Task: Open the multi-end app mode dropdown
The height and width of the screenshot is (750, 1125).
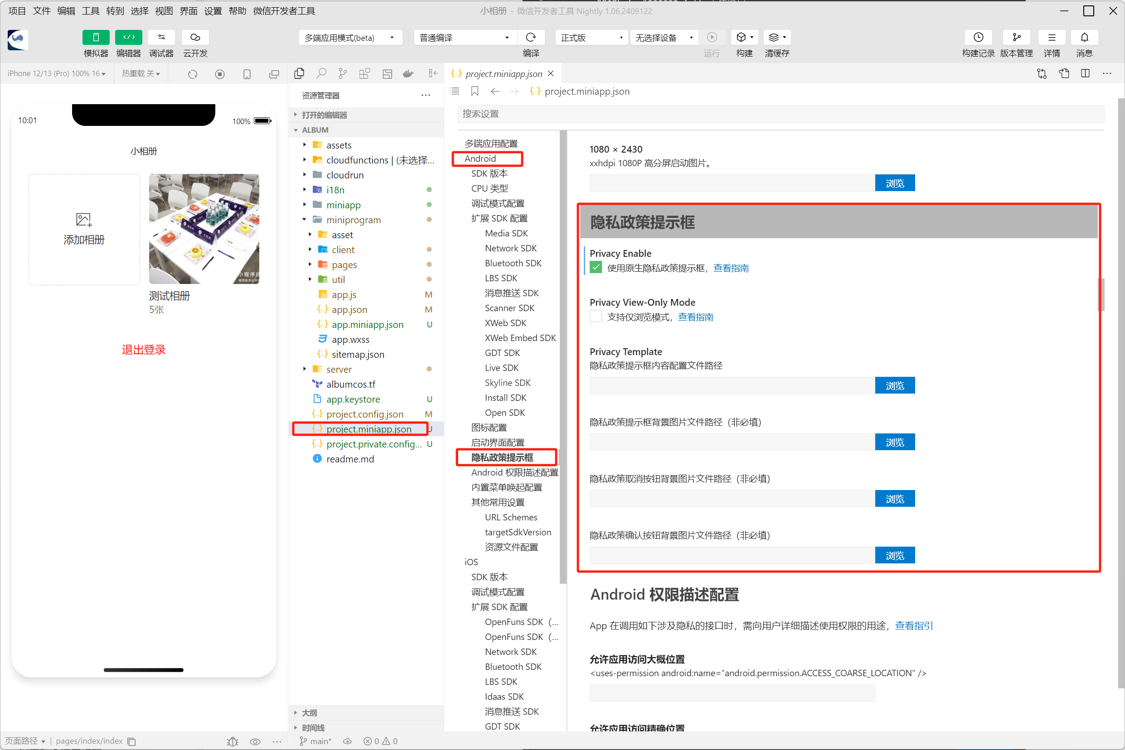Action: (349, 37)
